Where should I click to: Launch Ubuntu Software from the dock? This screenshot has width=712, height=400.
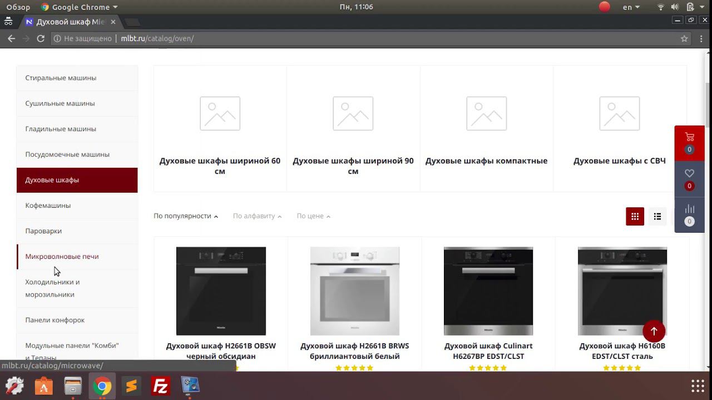(x=44, y=386)
